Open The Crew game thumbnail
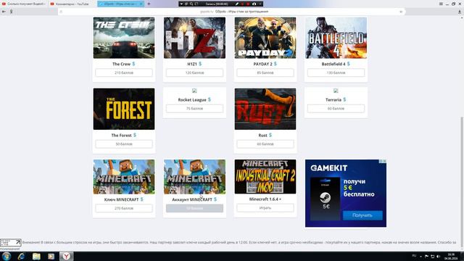464x261 pixels. click(x=124, y=38)
